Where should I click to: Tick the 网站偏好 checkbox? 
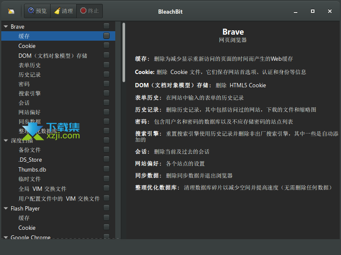click(106, 112)
